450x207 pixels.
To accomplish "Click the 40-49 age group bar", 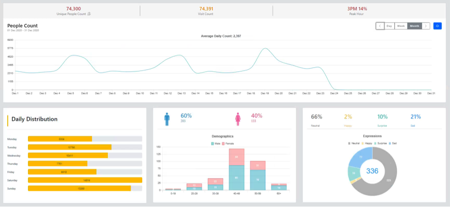I will click(x=236, y=169).
